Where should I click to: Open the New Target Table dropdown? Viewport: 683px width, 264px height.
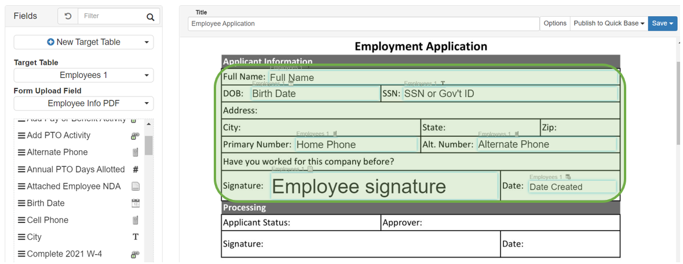83,42
